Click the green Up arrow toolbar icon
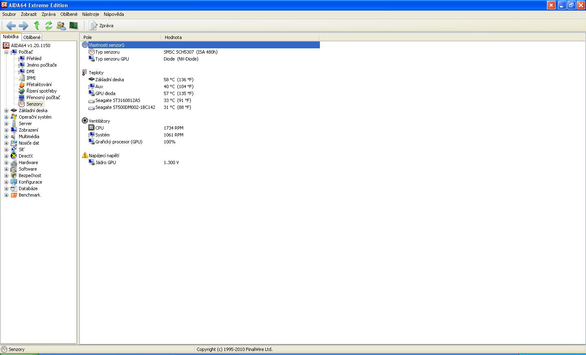The image size is (586, 355). tap(37, 26)
